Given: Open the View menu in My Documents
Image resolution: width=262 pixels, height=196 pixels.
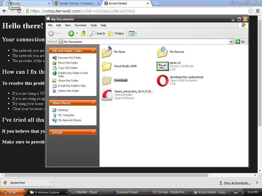Looking at the screenshot, I should (68, 25).
